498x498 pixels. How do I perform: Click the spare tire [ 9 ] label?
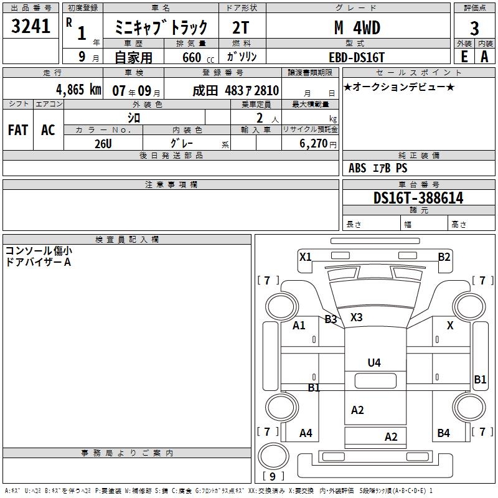273,476
